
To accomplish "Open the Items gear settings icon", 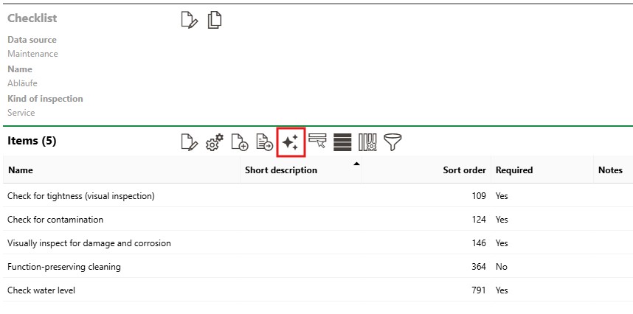I will [x=215, y=142].
